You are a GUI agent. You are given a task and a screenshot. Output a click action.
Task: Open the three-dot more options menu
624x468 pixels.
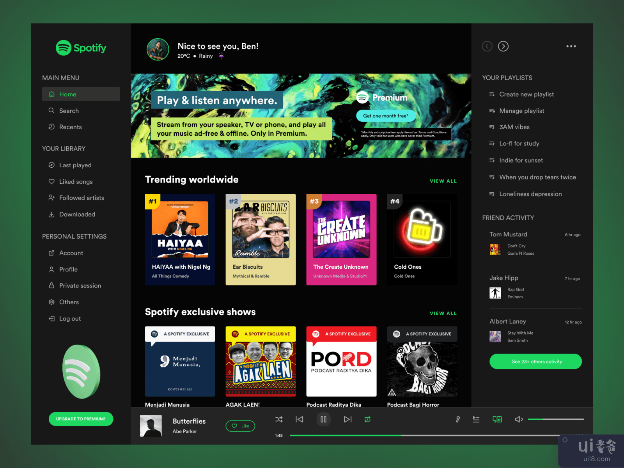[571, 46]
